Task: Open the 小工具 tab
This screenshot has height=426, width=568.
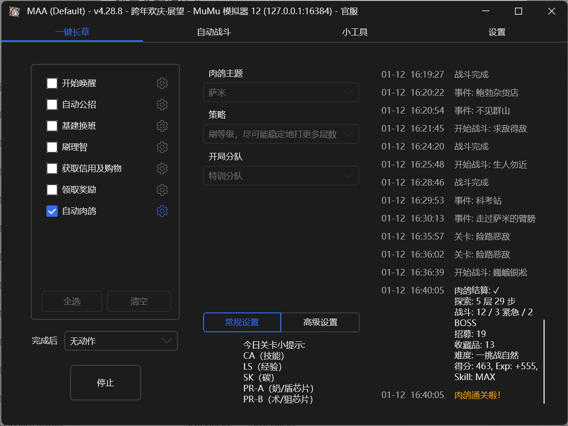Action: coord(355,32)
